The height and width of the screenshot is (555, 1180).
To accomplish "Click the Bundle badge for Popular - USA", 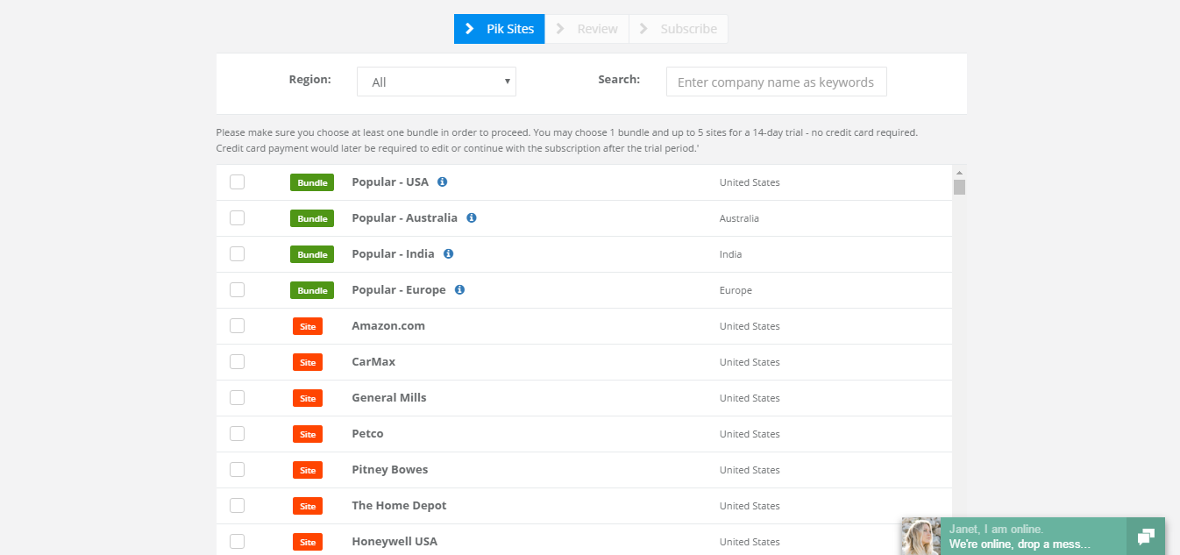I will 312,182.
